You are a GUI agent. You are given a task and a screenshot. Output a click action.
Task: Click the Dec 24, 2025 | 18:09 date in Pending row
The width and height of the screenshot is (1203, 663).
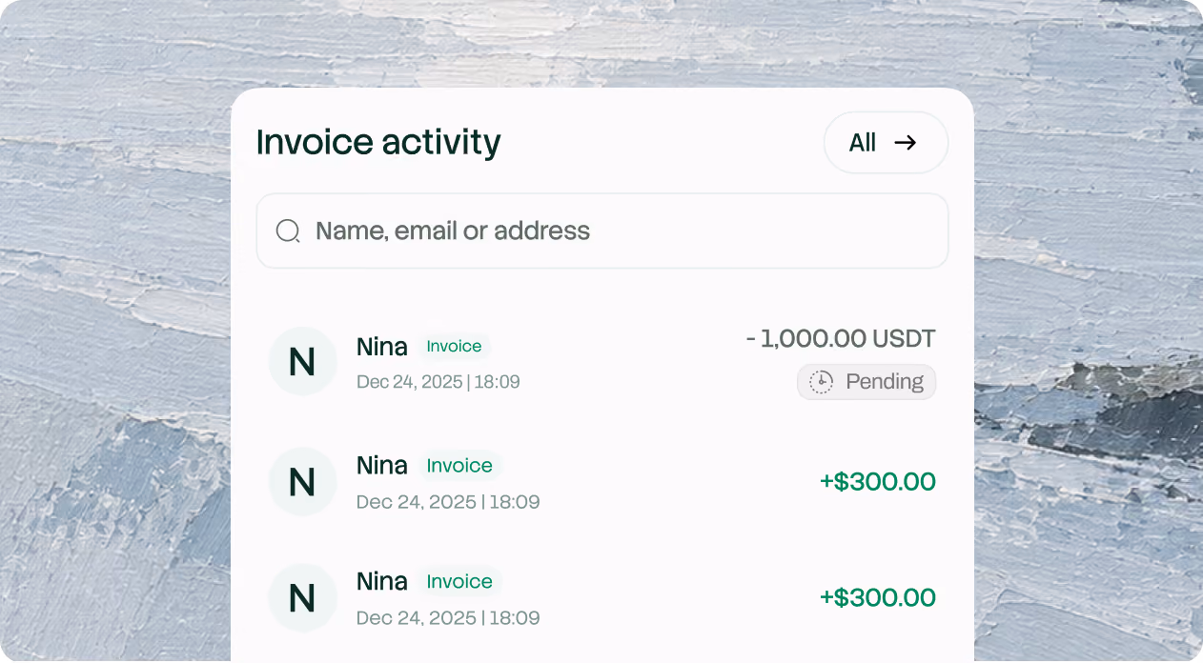click(x=438, y=382)
